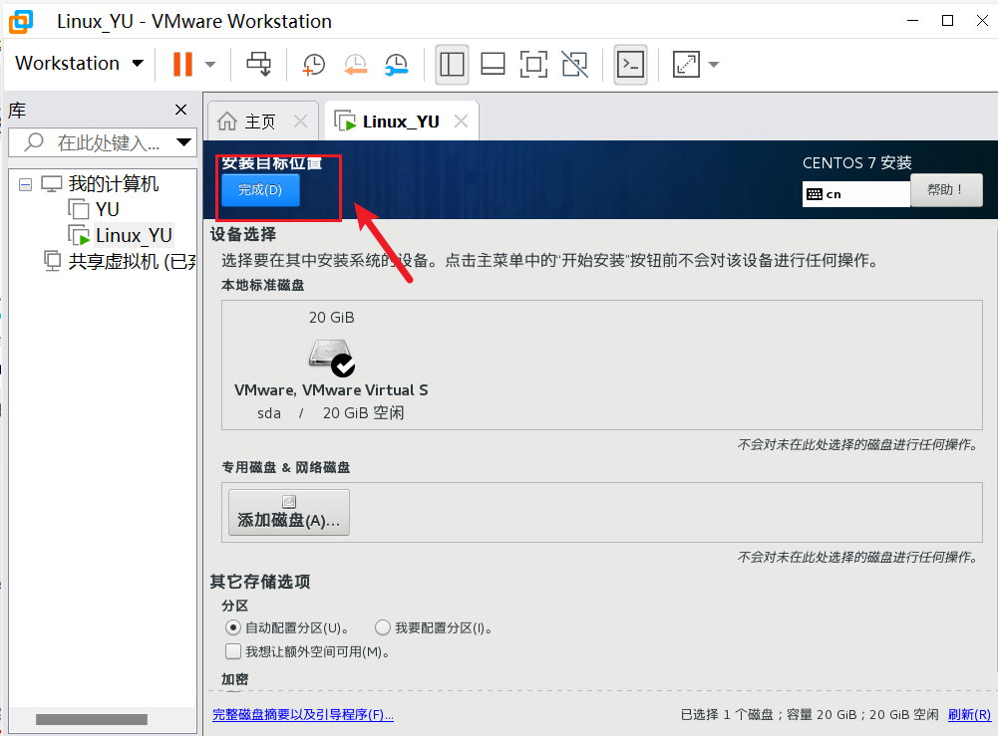Switch to Unity mode

[x=574, y=64]
